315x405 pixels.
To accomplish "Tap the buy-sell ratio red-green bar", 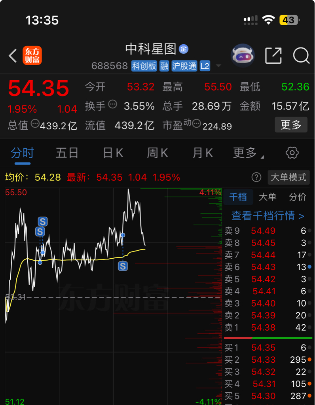I will [x=268, y=338].
